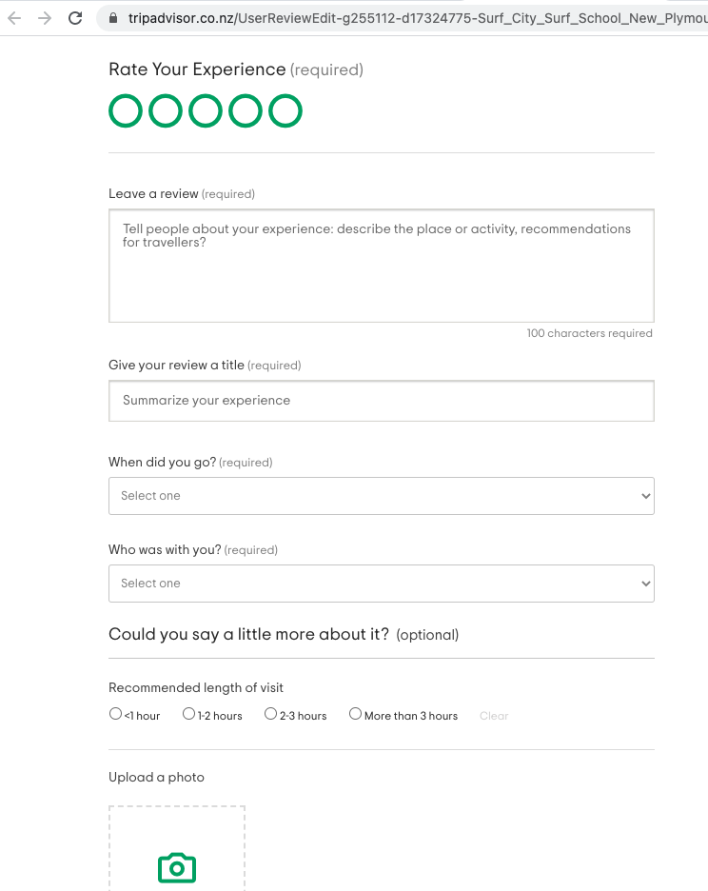Select the '<1 hour' visit length

coord(115,714)
